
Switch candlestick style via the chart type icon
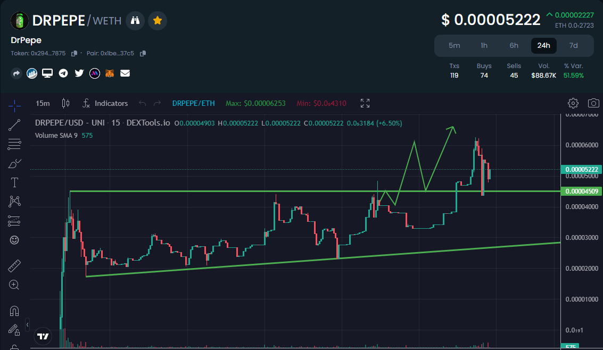(x=65, y=103)
